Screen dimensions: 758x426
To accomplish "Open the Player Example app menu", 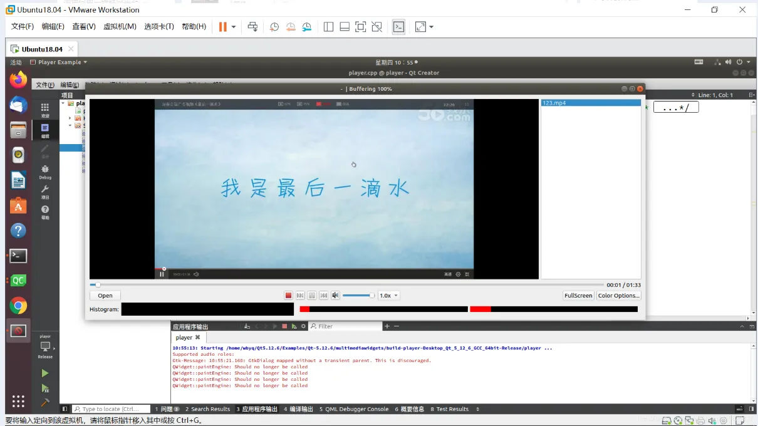I will point(59,62).
